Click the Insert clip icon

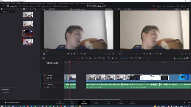tap(95, 58)
